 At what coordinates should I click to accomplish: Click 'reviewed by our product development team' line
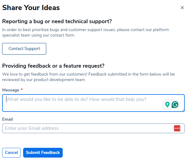point(44,80)
